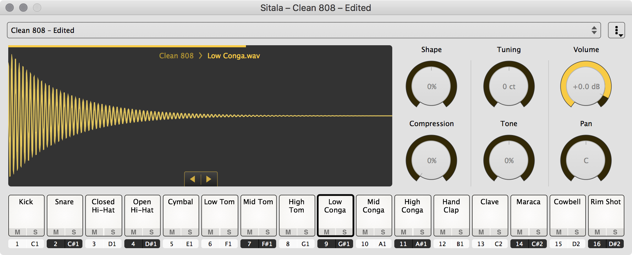Image resolution: width=632 pixels, height=255 pixels.
Task: Mute the Closed Hi-Hat pad
Action: click(94, 232)
